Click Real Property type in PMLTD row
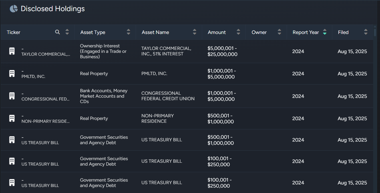This screenshot has width=380, height=193. pos(94,74)
